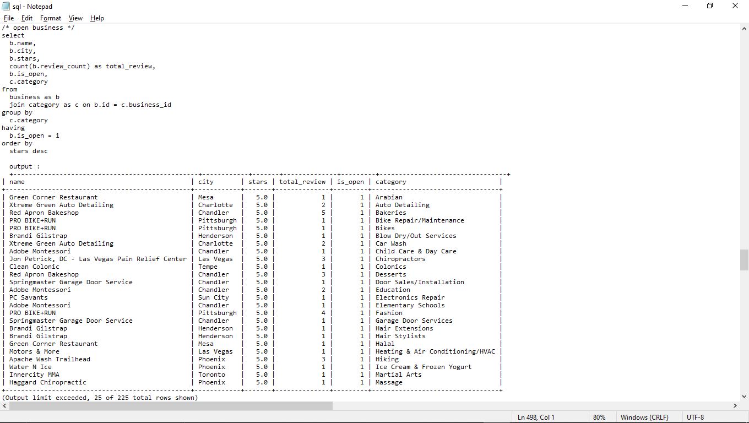Click the 'Haggard Chiropractic' name
Viewport: 749px width, 423px height.
(48, 382)
